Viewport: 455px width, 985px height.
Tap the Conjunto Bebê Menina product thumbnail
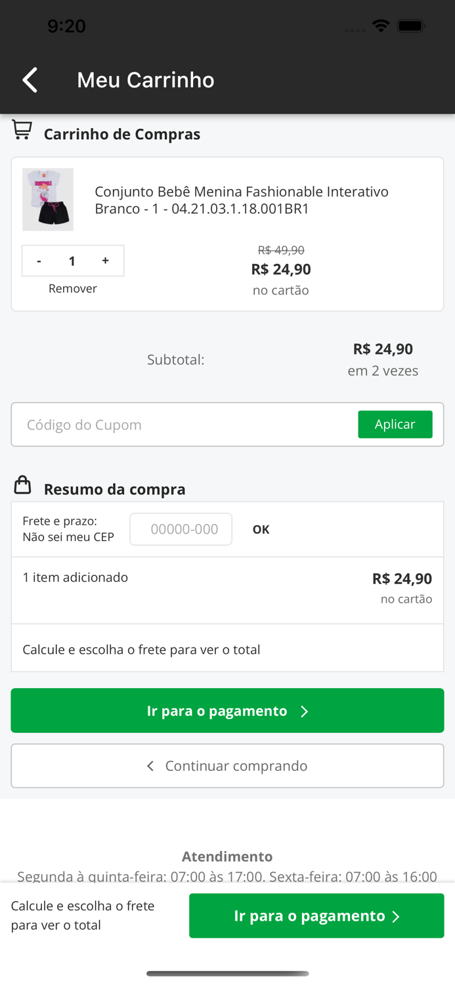[49, 199]
